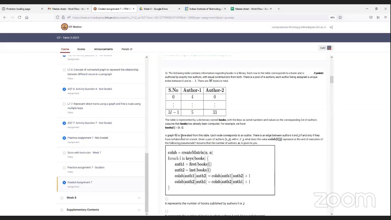Click the '2 points' label on question 3
Image resolution: width=391 pixels, height=220 pixels.
pyautogui.click(x=318, y=73)
